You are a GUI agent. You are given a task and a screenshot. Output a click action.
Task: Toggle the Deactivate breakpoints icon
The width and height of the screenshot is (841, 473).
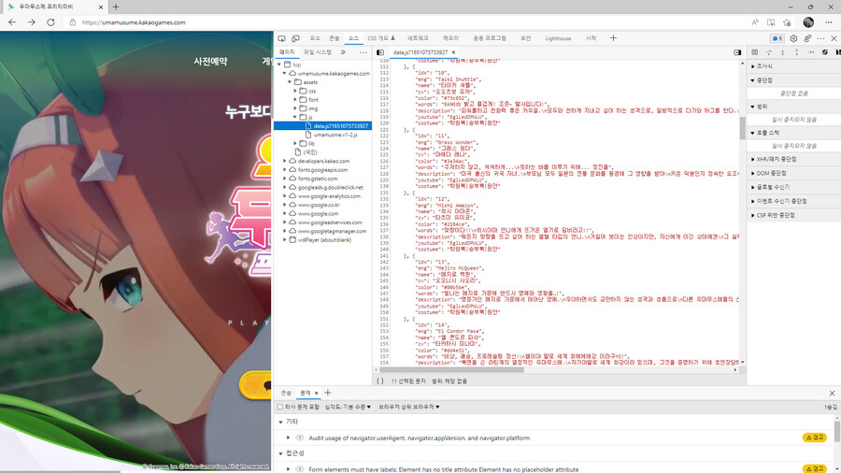pyautogui.click(x=825, y=52)
